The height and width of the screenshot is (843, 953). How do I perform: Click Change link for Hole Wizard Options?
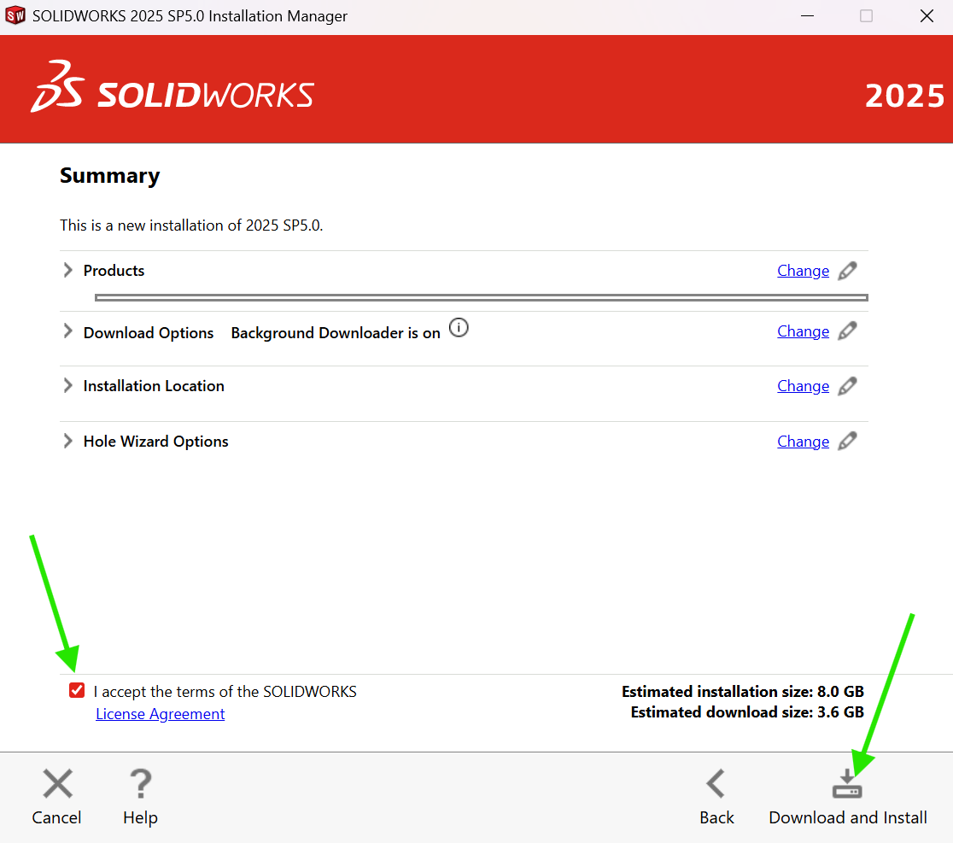(x=803, y=442)
